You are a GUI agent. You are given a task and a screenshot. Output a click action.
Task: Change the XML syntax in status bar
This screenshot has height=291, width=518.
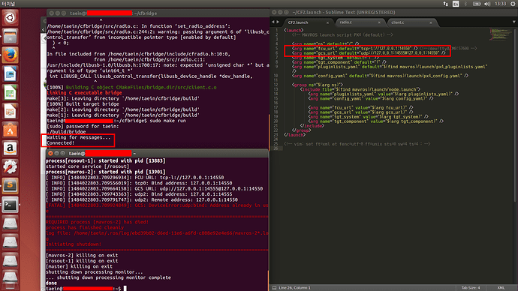pyautogui.click(x=501, y=288)
